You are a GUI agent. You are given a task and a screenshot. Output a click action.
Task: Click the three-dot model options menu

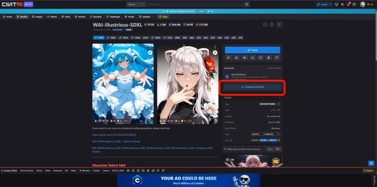tap(279, 25)
